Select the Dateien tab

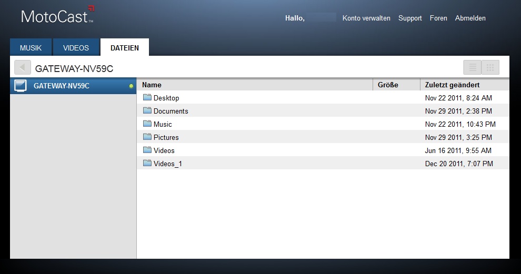[x=125, y=48]
